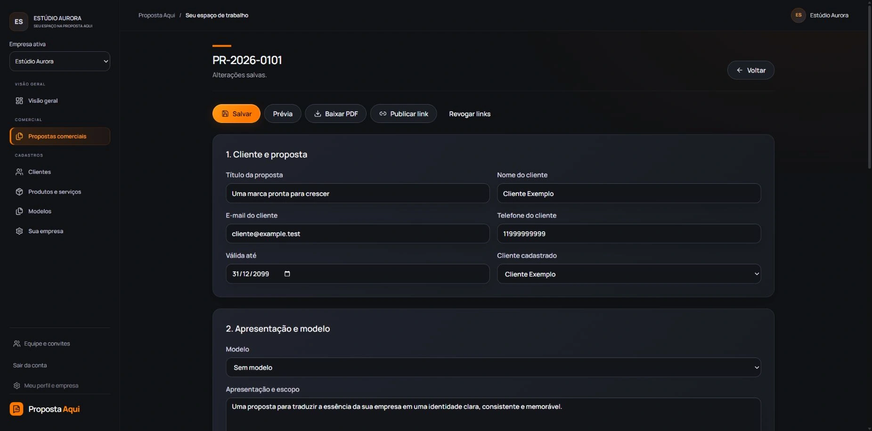872x431 pixels.
Task: Click the Clientes people icon
Action: [x=19, y=172]
